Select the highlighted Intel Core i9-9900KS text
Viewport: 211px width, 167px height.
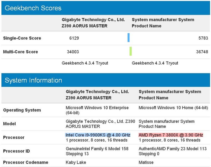click(x=98, y=135)
